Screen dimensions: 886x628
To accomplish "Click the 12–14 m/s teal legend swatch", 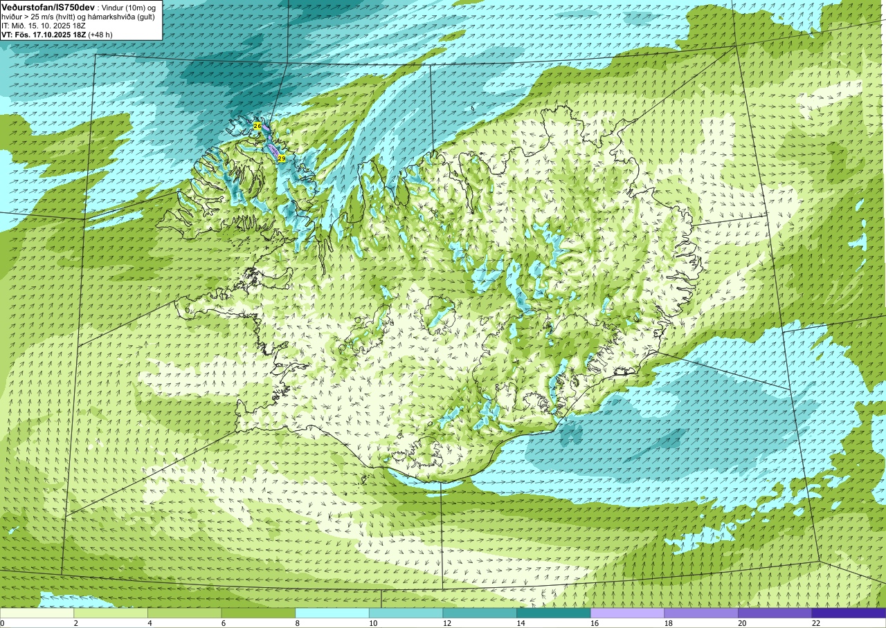I will [480, 613].
